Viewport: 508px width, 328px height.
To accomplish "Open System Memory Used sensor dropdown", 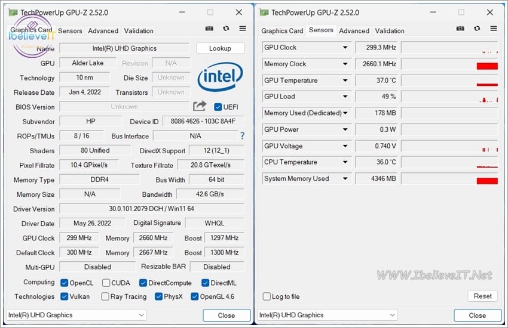I will (x=345, y=179).
